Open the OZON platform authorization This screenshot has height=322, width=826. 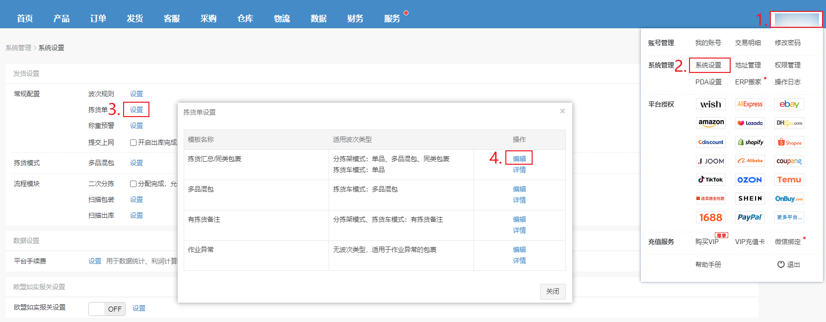(750, 180)
